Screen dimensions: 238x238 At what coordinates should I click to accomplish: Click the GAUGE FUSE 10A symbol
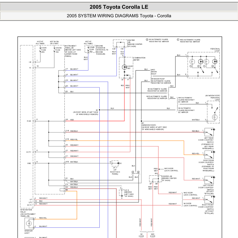click(x=54, y=50)
